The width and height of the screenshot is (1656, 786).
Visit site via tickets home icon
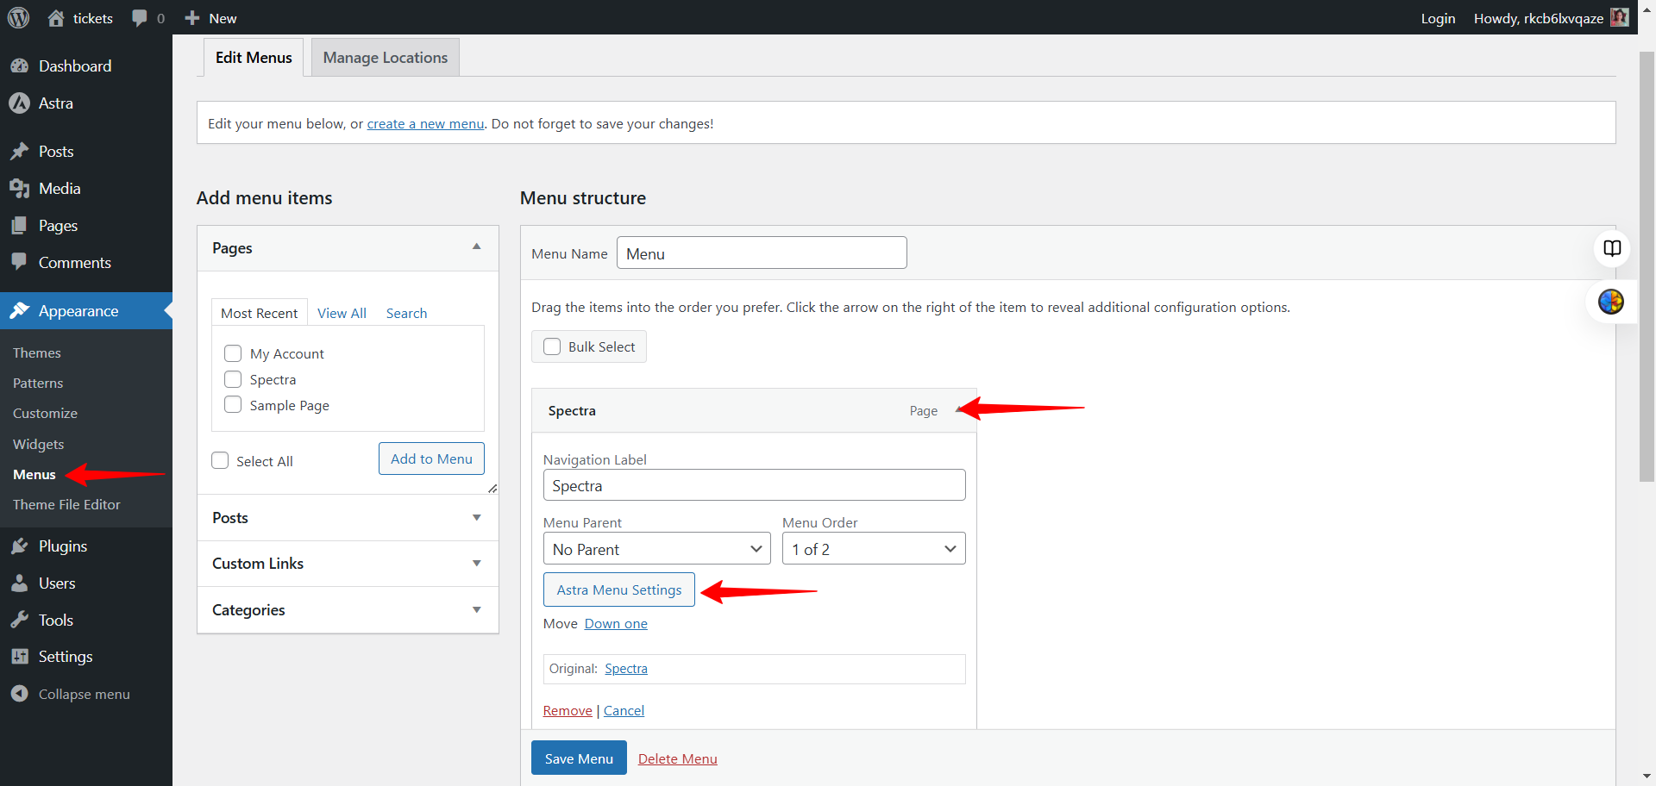point(56,17)
